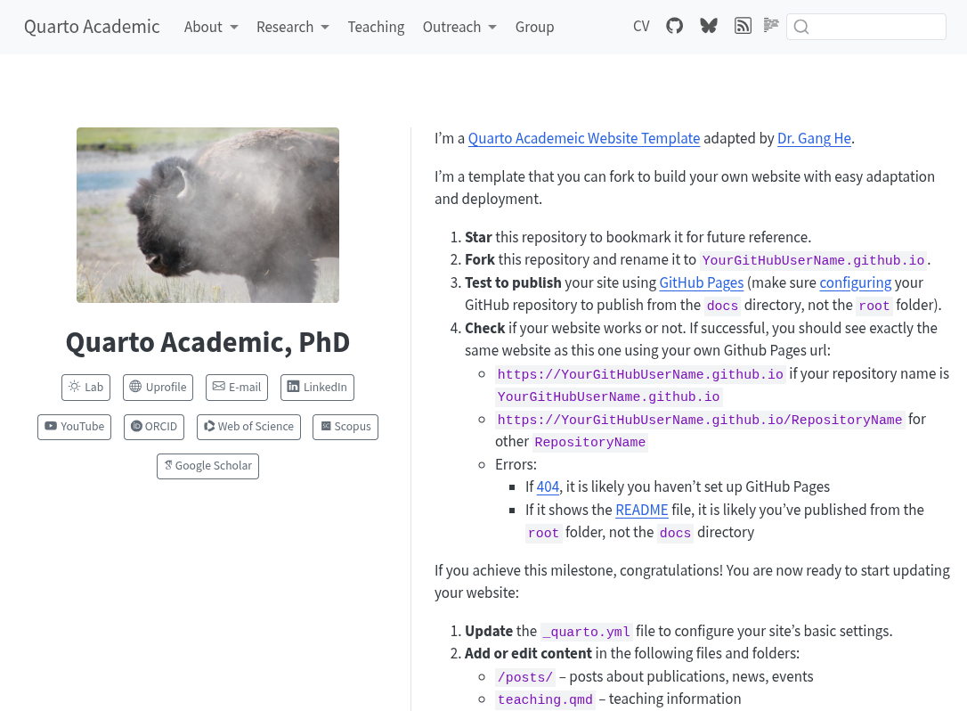Go to the Teaching page
The width and height of the screenshot is (967, 711).
coord(376,27)
